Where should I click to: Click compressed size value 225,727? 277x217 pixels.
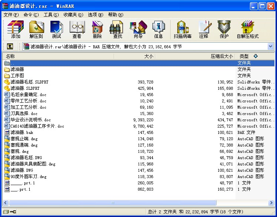click(x=225, y=126)
